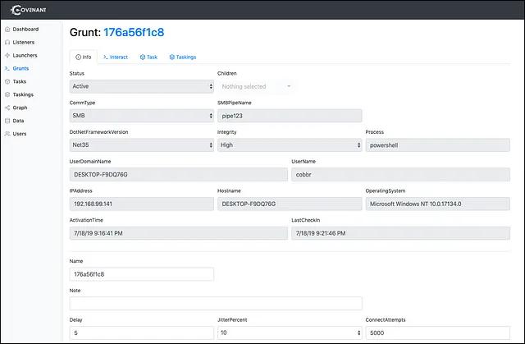Open the CommType dropdown showing SMB

tap(142, 116)
